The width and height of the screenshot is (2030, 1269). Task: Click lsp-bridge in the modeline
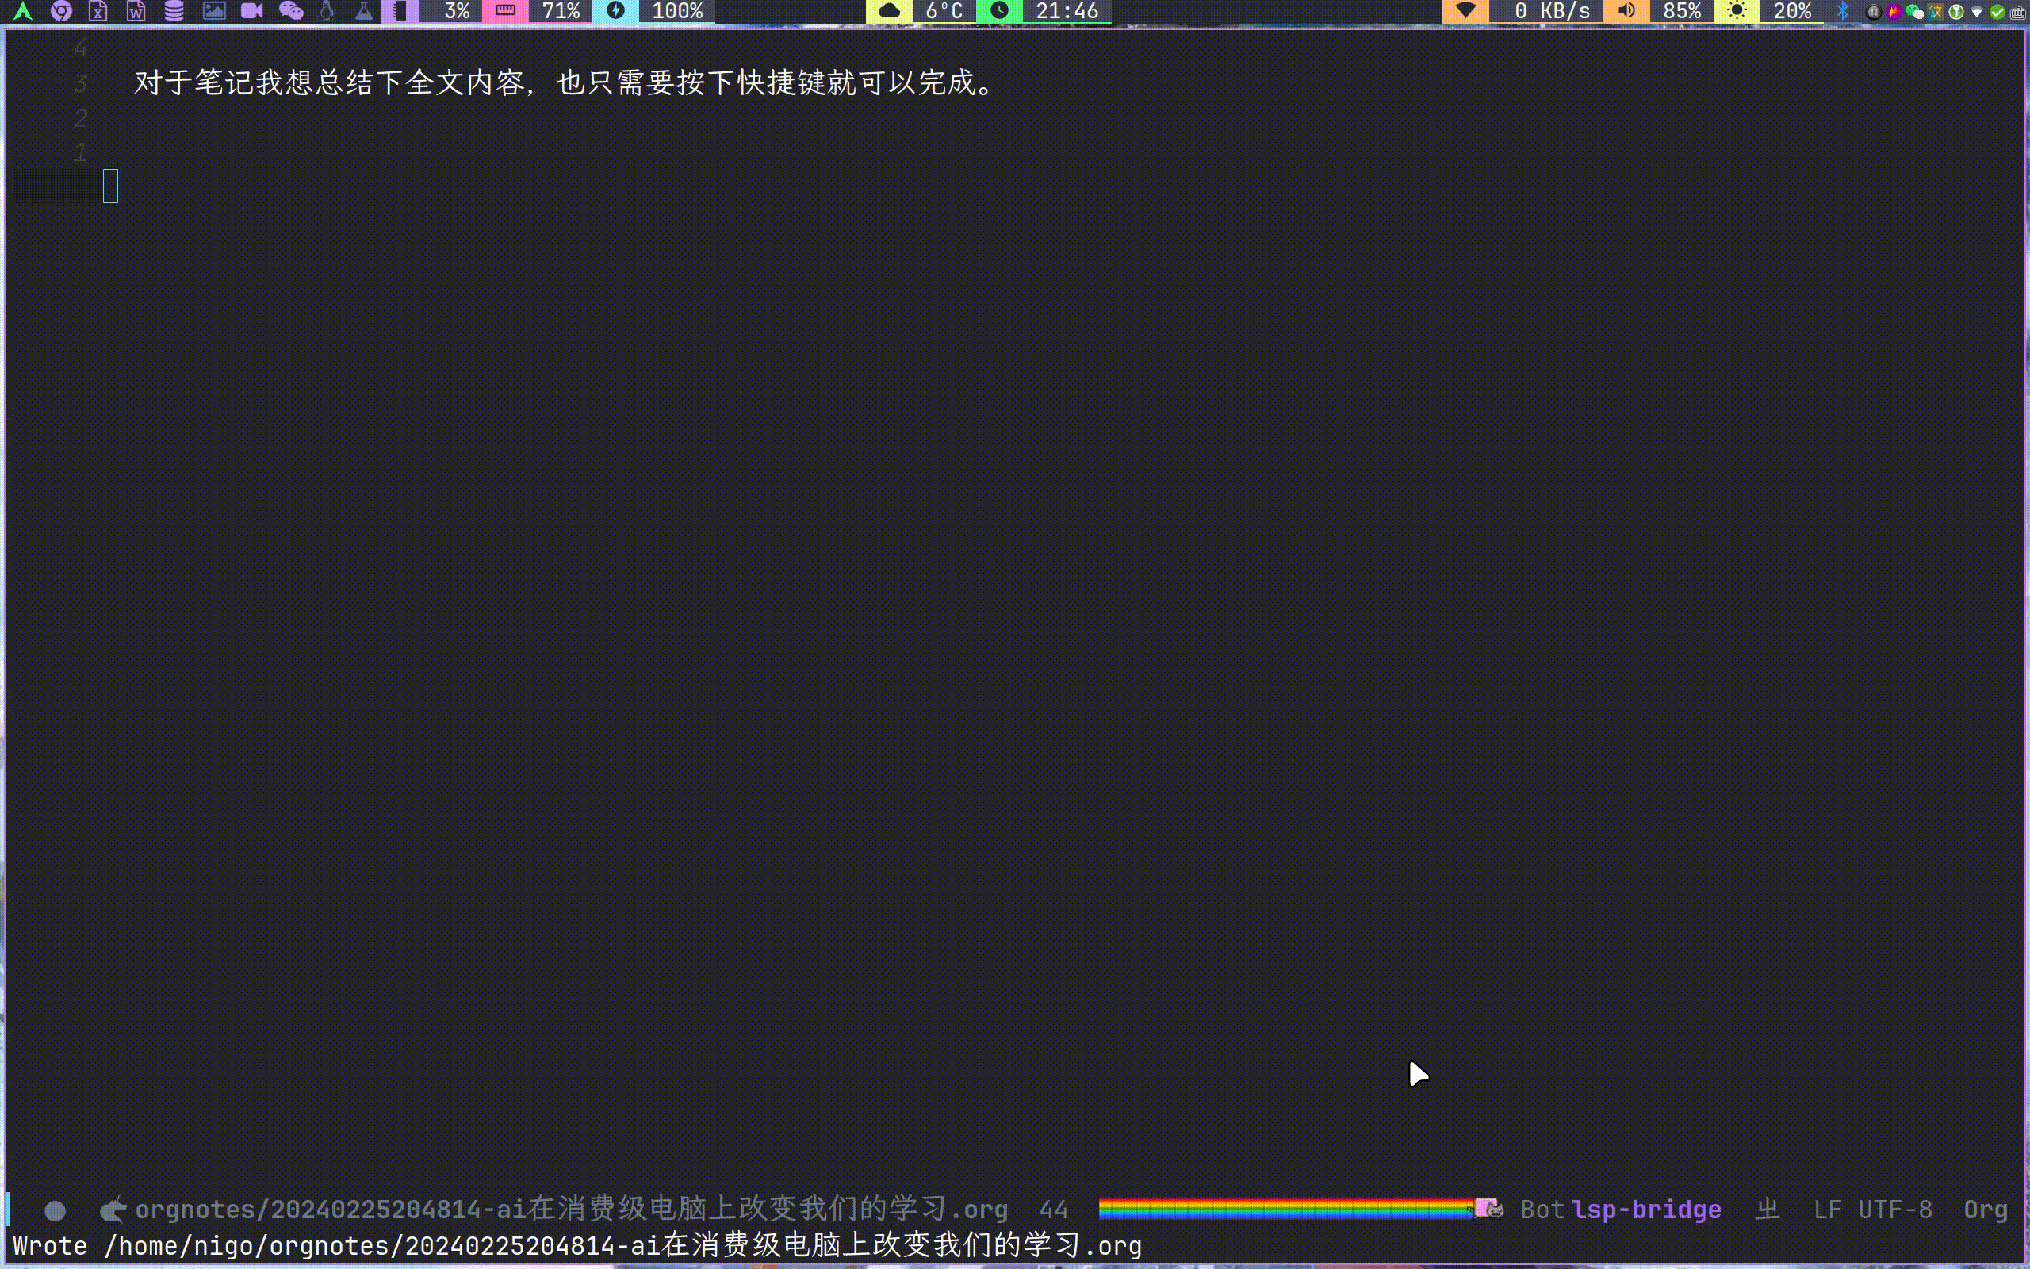1646,1210
